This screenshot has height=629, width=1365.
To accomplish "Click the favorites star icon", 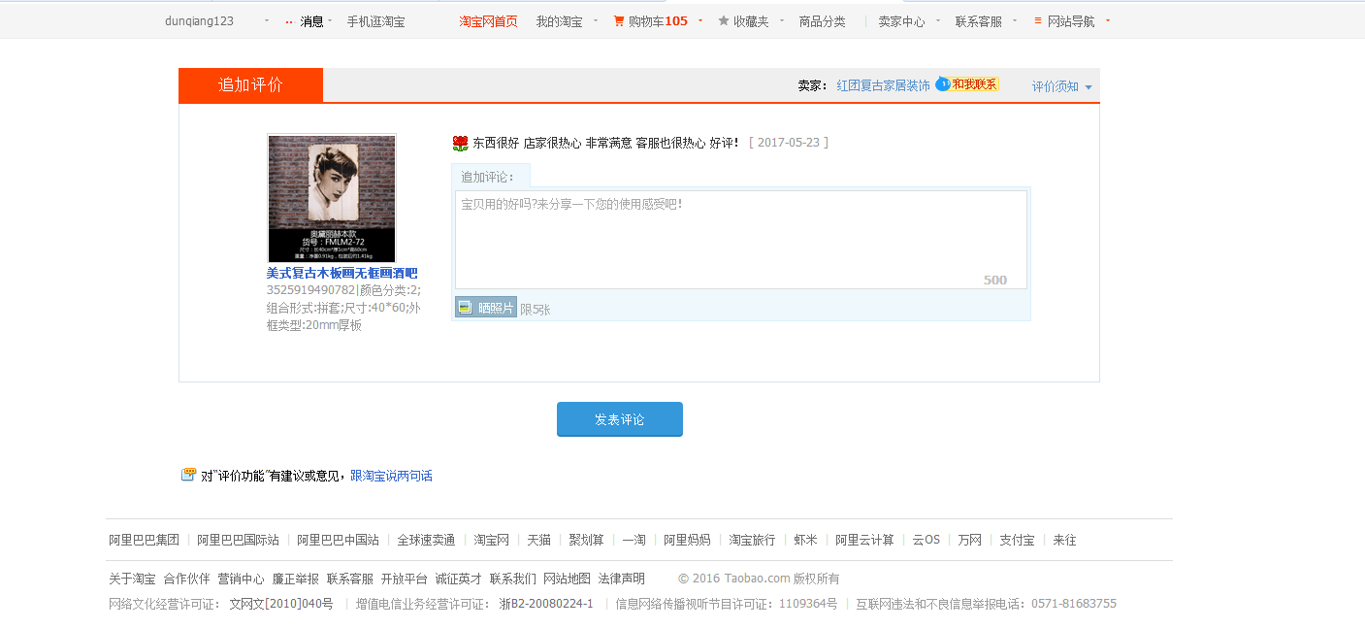I will [724, 20].
